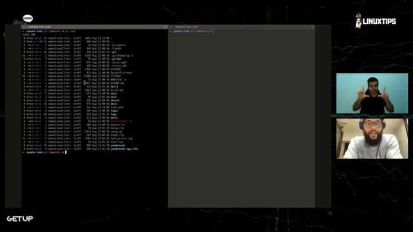Click the 'tank_errors.log' file row
The image size is (413, 232).
coord(77,139)
